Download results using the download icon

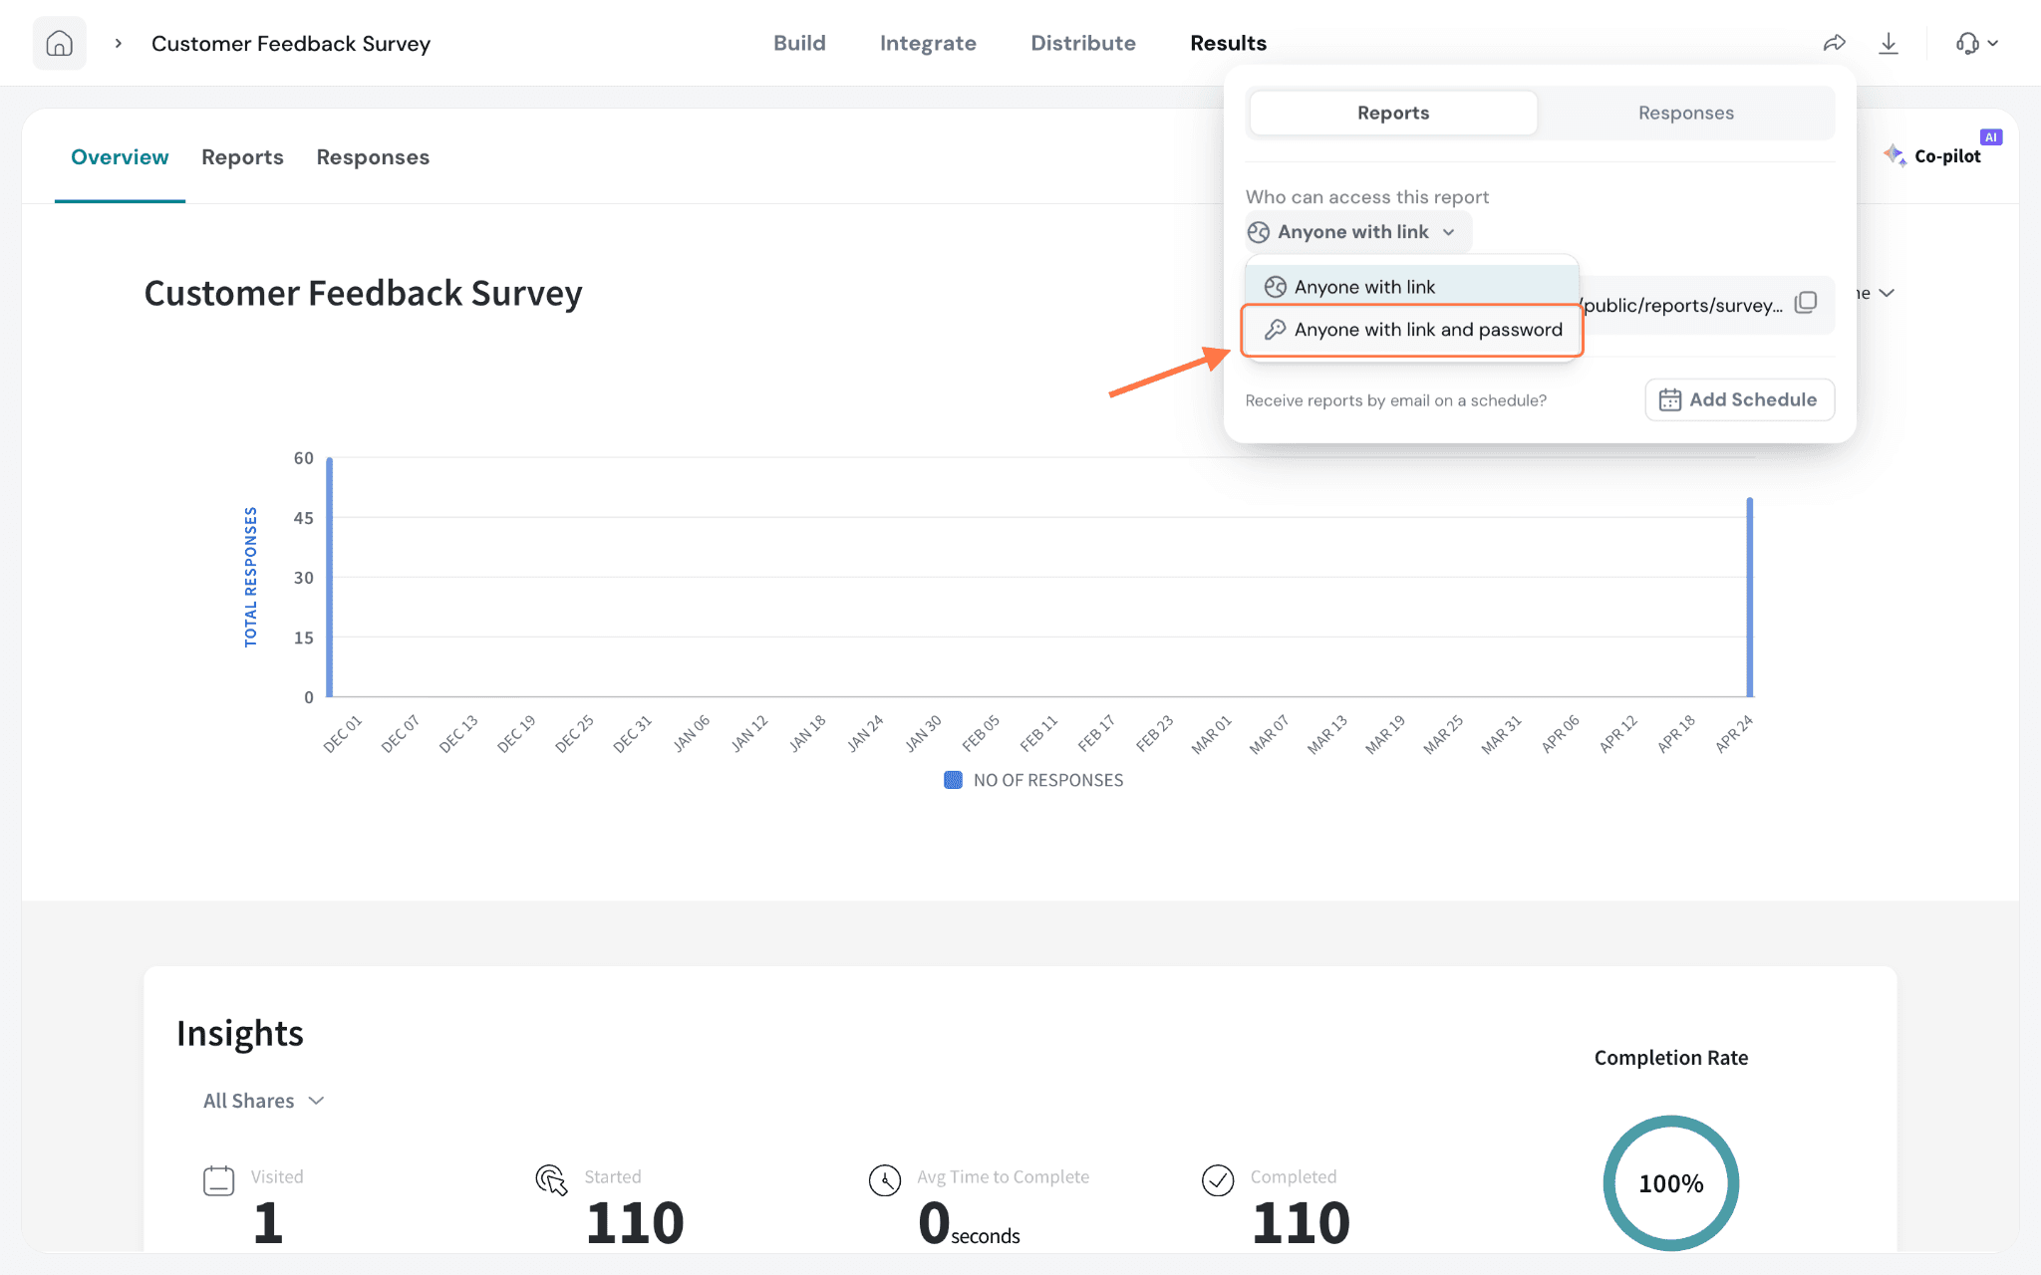click(x=1889, y=43)
